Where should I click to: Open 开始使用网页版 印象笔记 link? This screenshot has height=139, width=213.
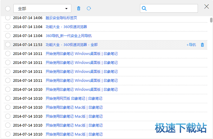(74, 98)
